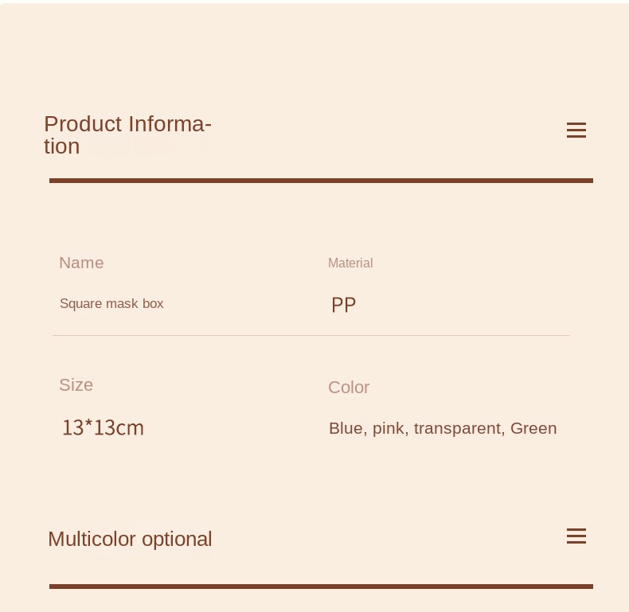The width and height of the screenshot is (629, 612).
Task: Click the word 'Green' in colors
Action: pyautogui.click(x=533, y=428)
